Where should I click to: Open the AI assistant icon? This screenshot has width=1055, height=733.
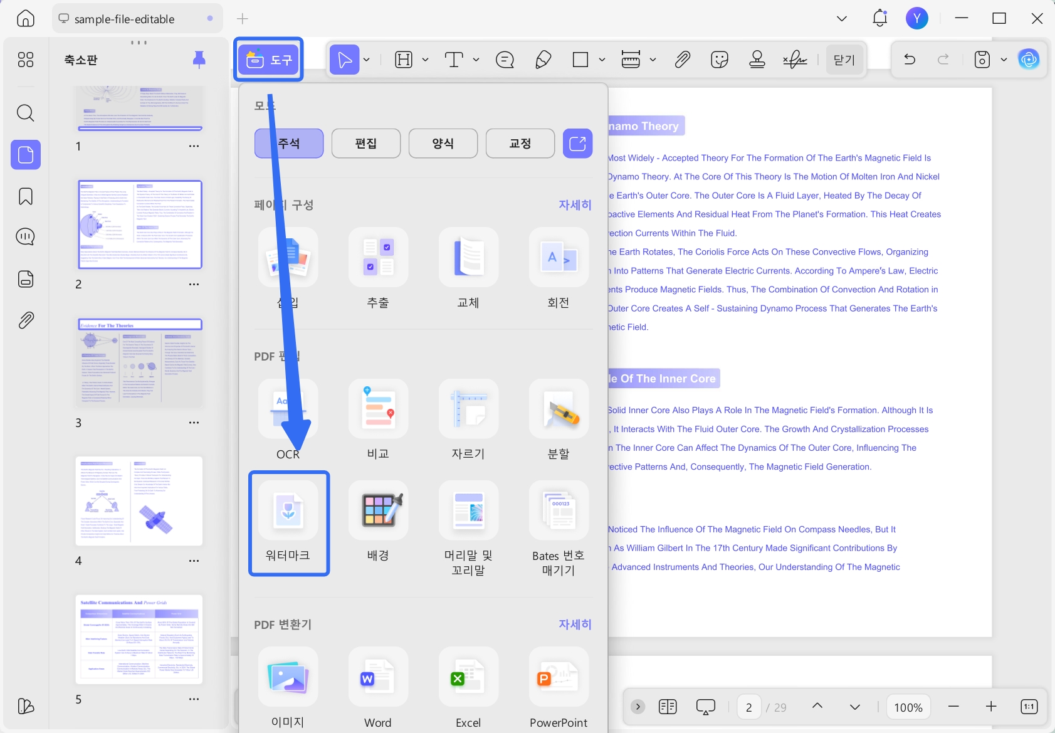[x=1029, y=60]
